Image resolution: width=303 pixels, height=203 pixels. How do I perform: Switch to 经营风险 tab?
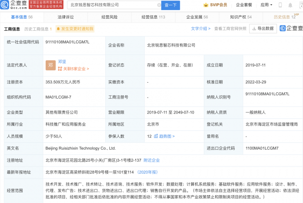click(109, 17)
